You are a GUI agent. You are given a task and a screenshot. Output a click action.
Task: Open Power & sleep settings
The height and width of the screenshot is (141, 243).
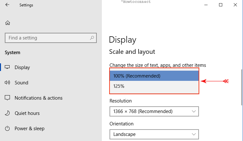[x=29, y=129]
